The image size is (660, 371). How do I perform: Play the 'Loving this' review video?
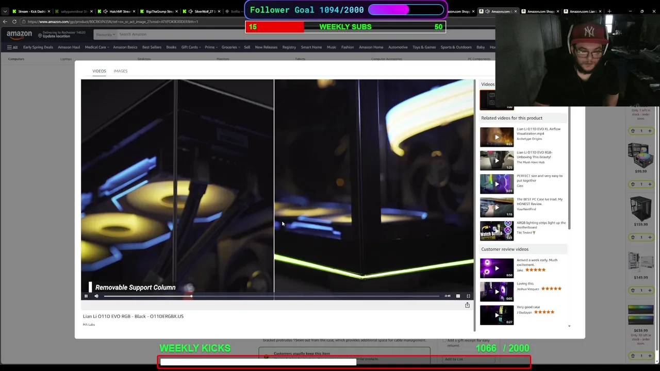tap(497, 292)
